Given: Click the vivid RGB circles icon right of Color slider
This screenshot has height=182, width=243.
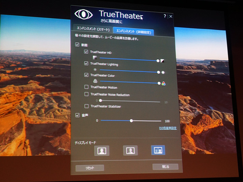Looking at the screenshot, I should [164, 83].
